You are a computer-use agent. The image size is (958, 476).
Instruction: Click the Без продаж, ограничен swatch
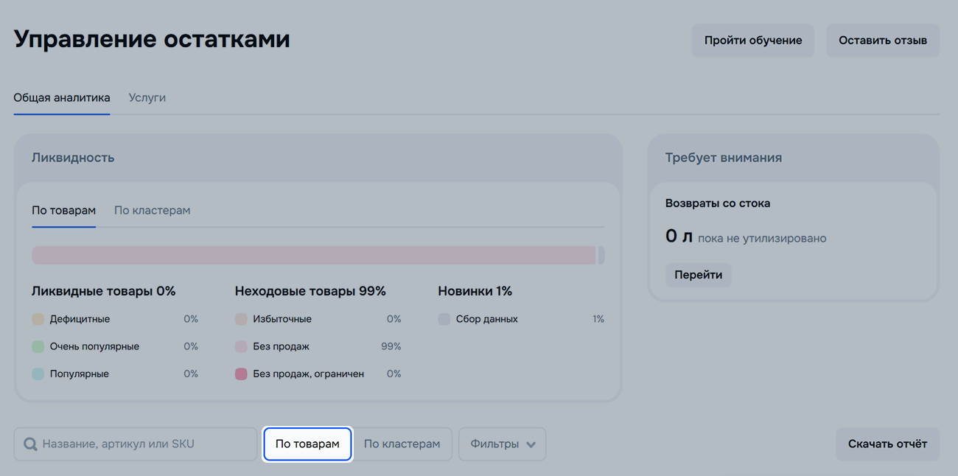click(x=241, y=374)
